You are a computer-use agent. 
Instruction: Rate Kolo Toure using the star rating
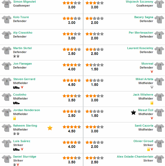[x=72, y=19]
